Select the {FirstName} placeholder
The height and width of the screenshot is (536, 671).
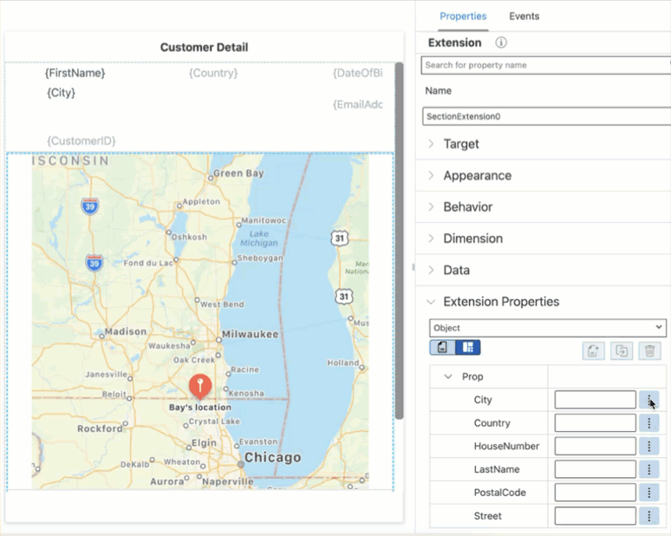pos(75,73)
